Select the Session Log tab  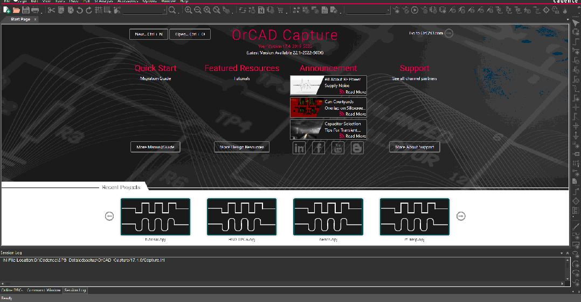pos(75,290)
